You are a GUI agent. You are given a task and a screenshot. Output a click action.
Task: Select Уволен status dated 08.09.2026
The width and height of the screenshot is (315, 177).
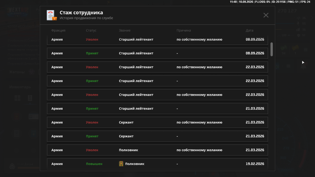click(92, 40)
